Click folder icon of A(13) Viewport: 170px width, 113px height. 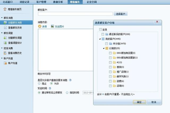coord(114,62)
